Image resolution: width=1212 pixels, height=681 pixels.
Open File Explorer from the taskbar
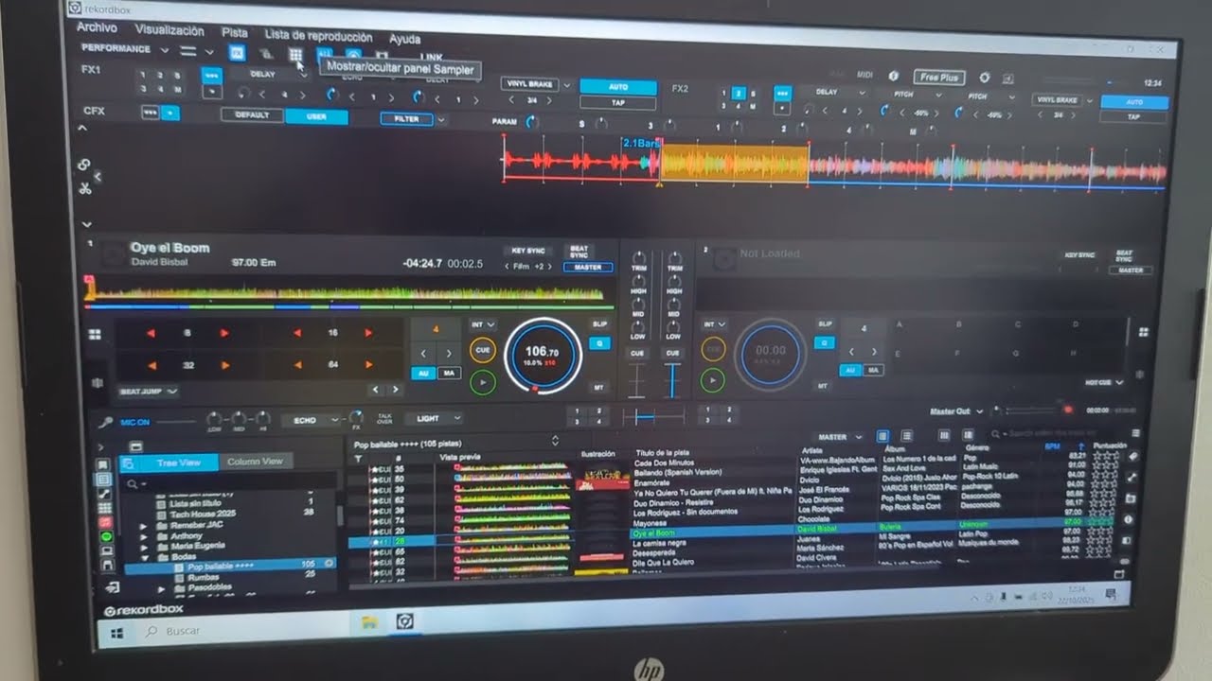(370, 622)
